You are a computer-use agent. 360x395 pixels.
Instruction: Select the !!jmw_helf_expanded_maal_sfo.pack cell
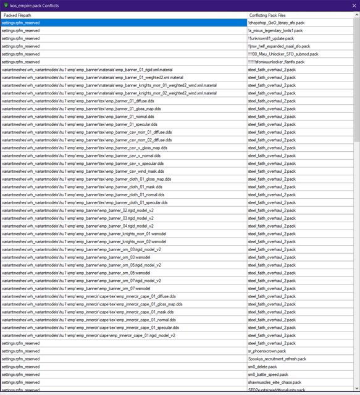tap(300, 46)
